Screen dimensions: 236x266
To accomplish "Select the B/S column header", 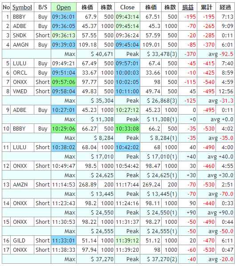I will pyautogui.click(x=43, y=7).
